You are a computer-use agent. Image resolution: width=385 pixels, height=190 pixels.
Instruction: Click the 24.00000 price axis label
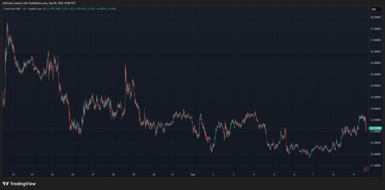376,109
